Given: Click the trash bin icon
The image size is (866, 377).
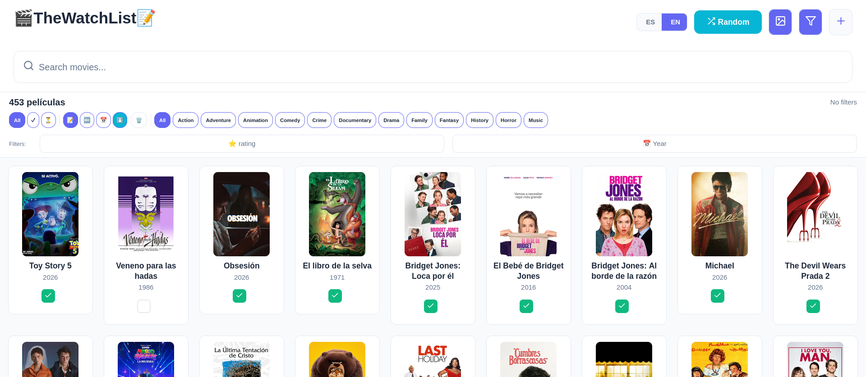Looking at the screenshot, I should pyautogui.click(x=139, y=120).
